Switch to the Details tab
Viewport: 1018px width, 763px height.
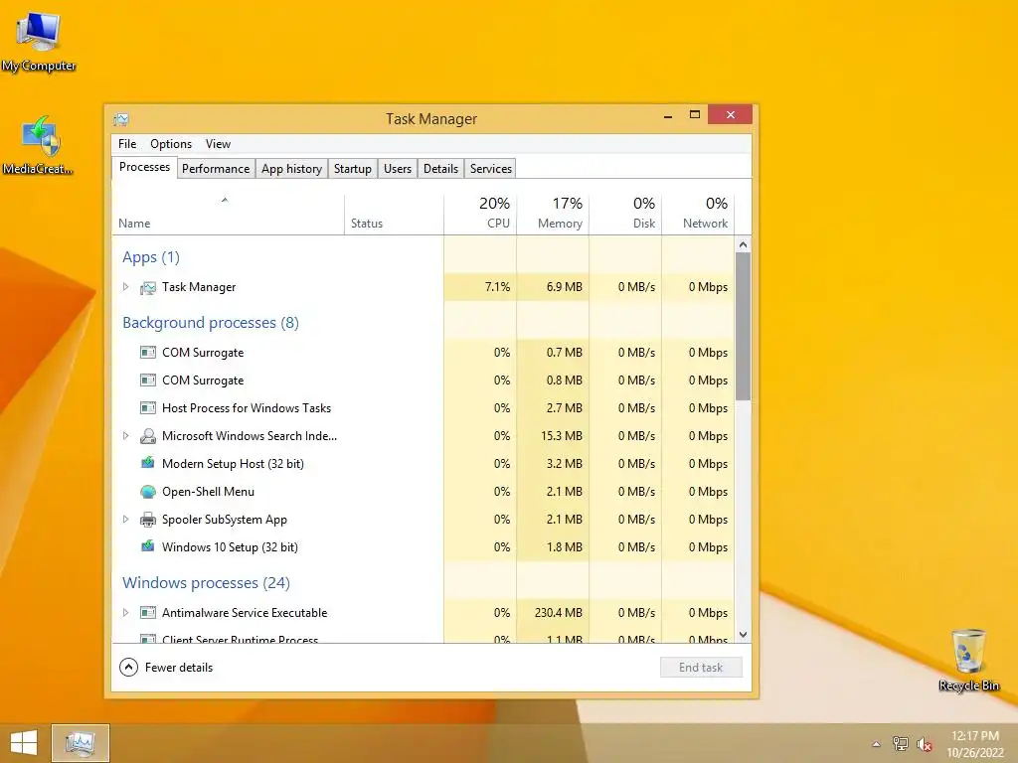tap(440, 169)
